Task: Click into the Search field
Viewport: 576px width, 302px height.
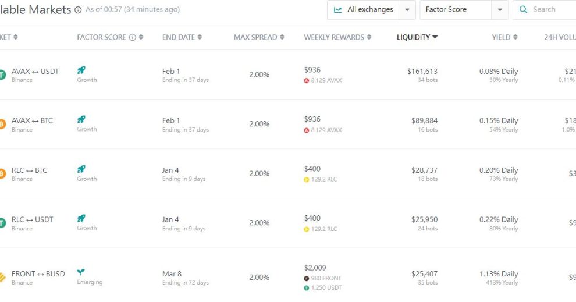Action: point(545,9)
